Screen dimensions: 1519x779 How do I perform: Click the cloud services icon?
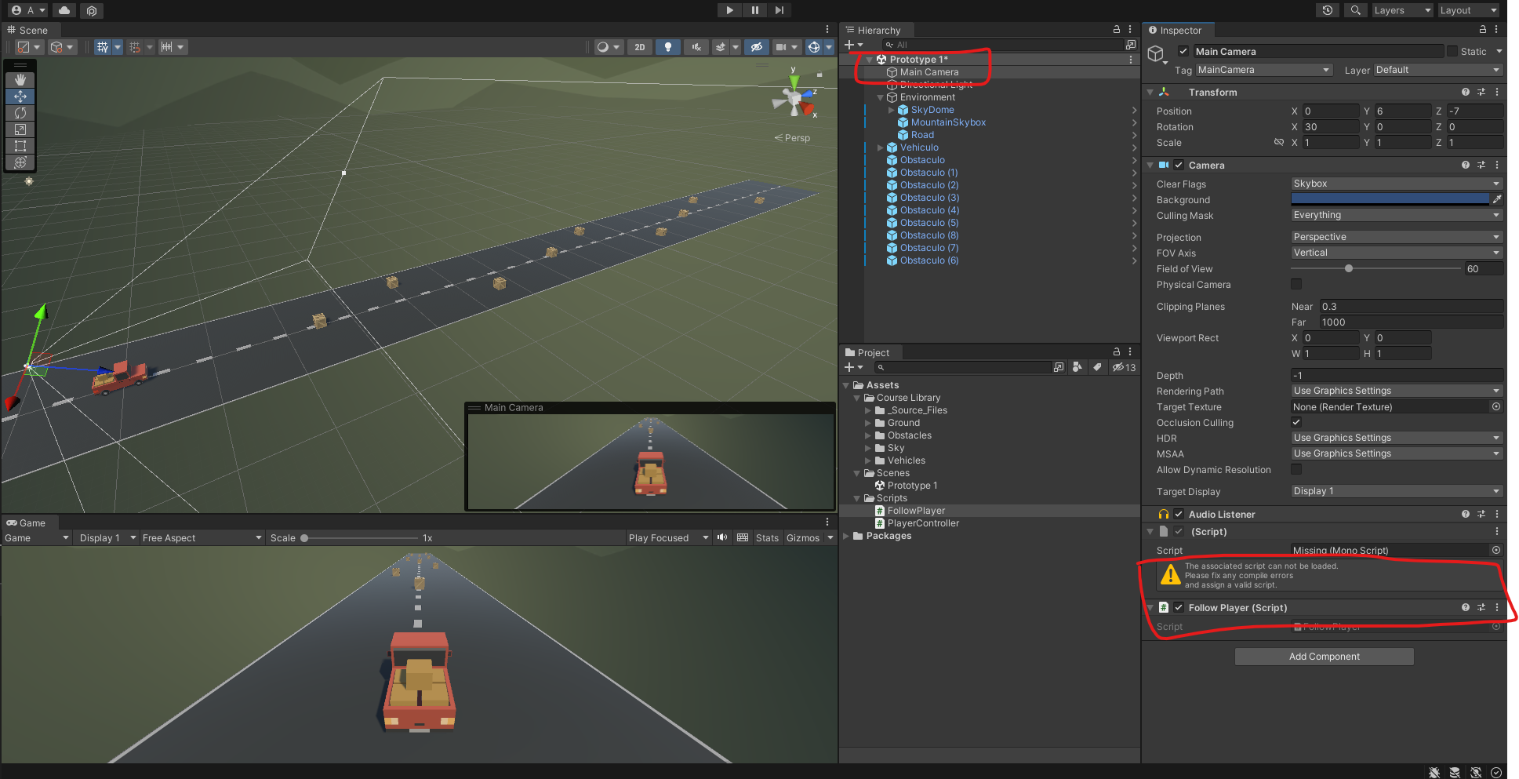[64, 10]
